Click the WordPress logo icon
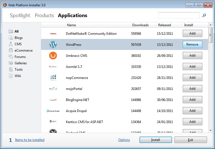The height and width of the screenshot is (149, 215). 53,44
